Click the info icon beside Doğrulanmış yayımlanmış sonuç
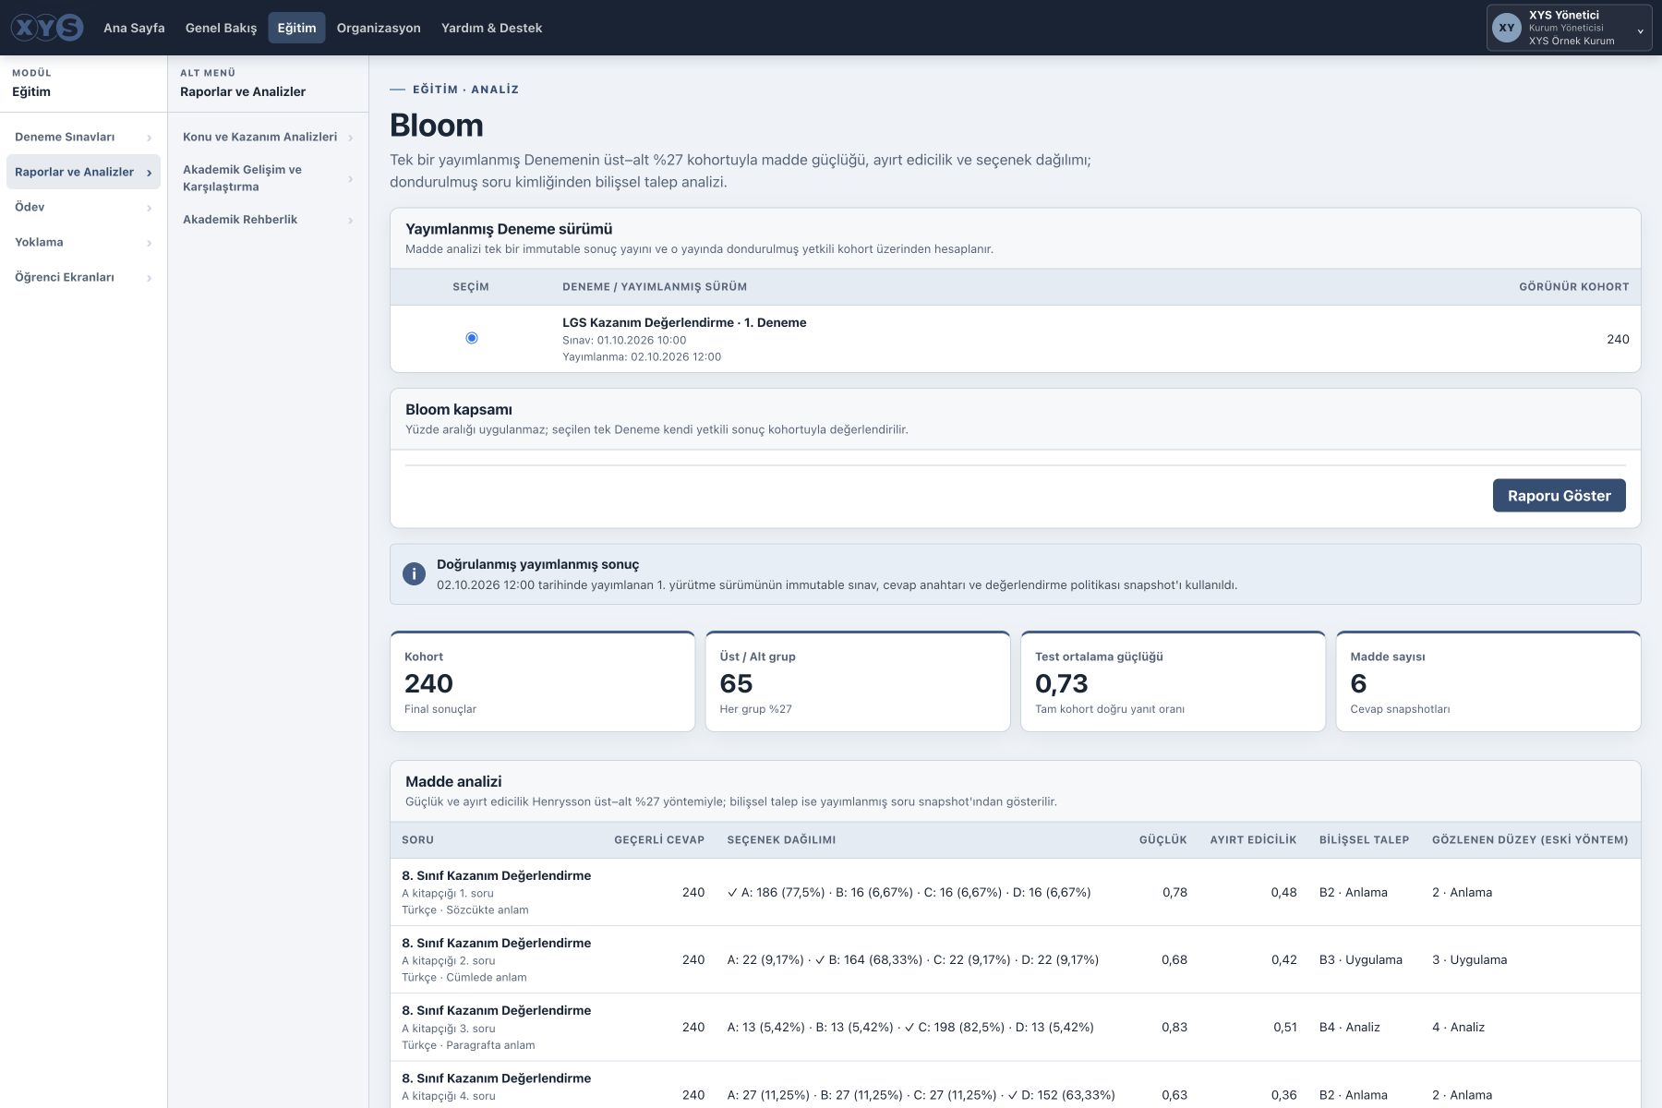The image size is (1662, 1108). pos(414,574)
